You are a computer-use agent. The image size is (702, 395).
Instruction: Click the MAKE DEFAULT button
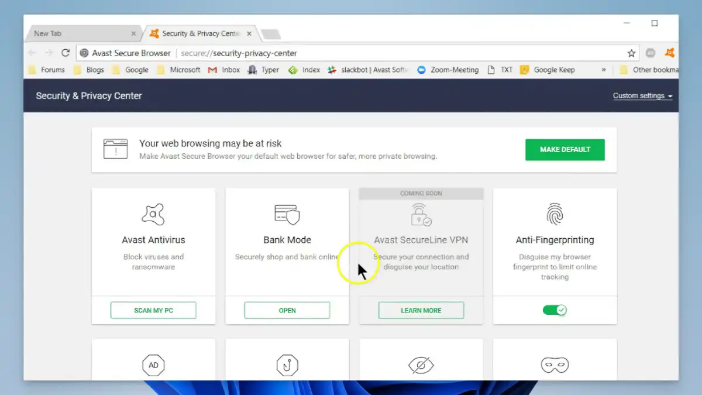[x=565, y=150]
